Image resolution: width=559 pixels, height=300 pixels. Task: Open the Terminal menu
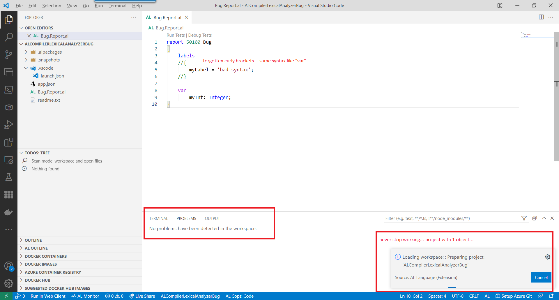click(117, 6)
